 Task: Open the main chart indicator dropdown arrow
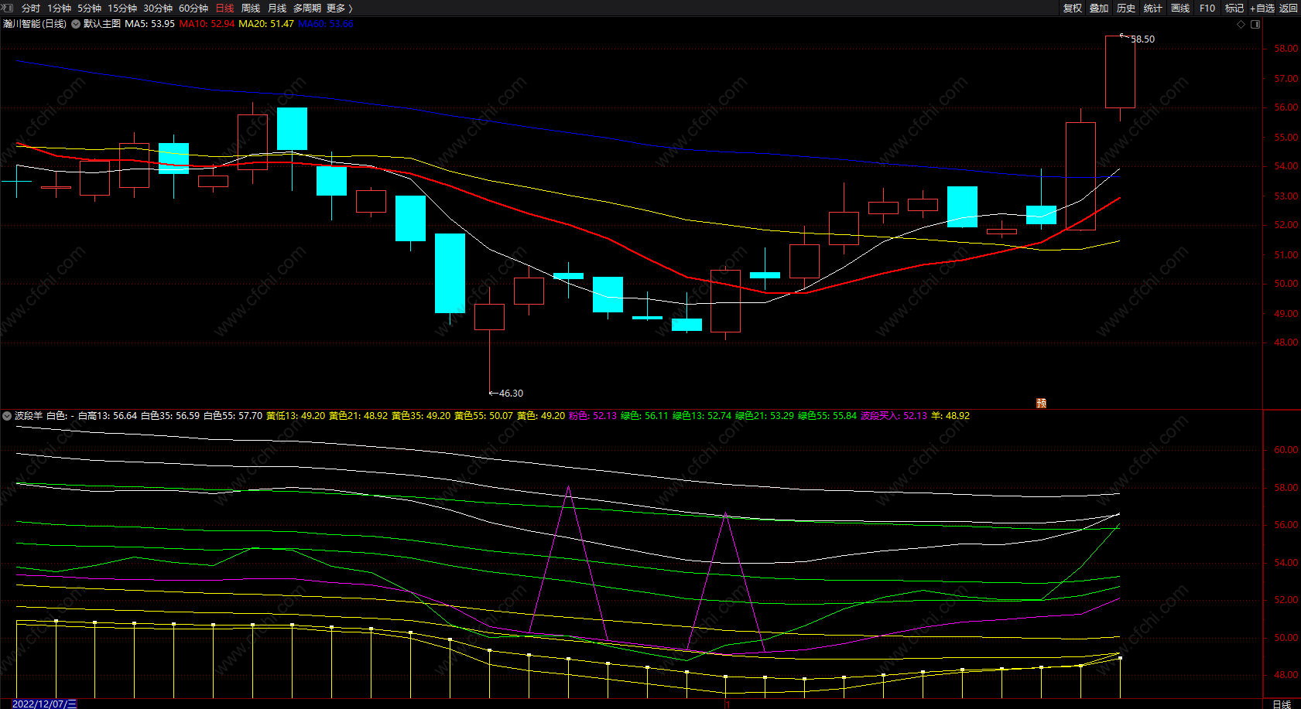(76, 24)
